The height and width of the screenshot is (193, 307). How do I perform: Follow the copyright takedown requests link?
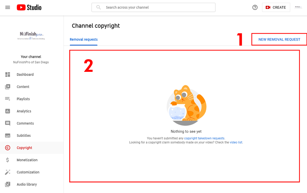point(204,138)
